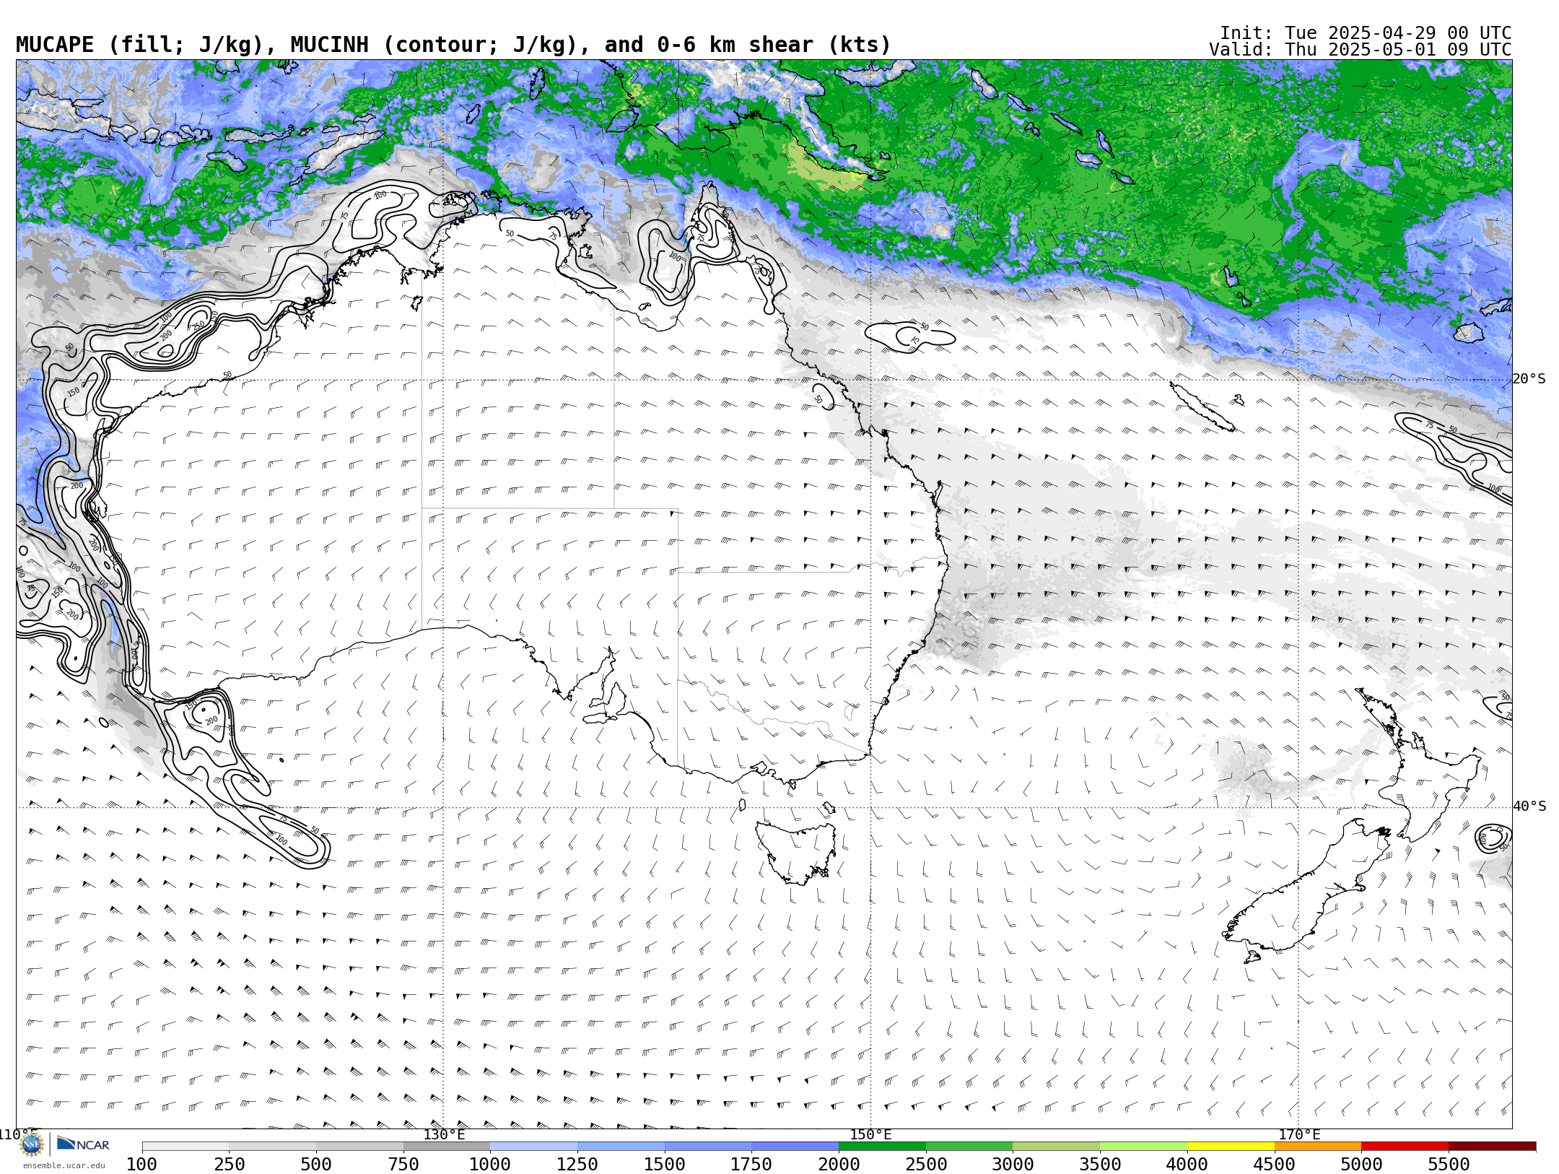This screenshot has width=1559, height=1174.
Task: Click the 40°S latitude label
Action: coord(1529,806)
